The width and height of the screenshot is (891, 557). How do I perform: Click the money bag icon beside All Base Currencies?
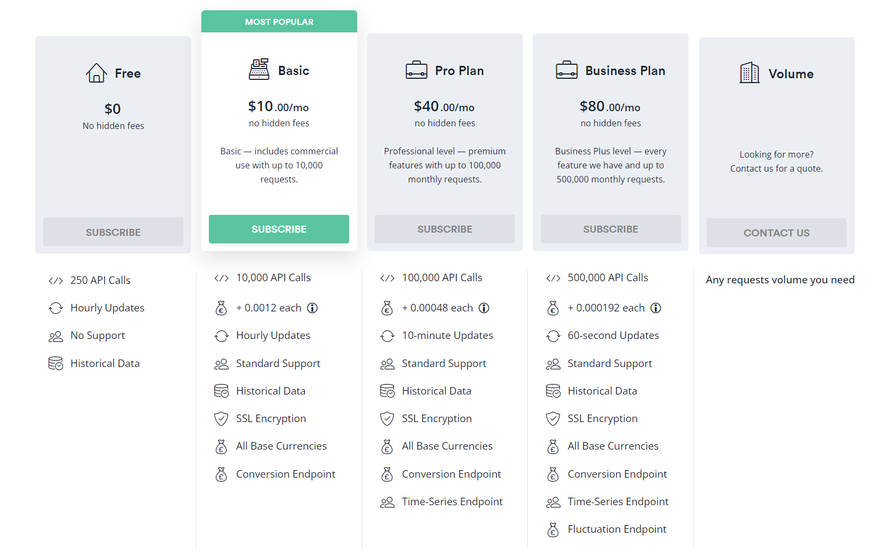click(221, 446)
